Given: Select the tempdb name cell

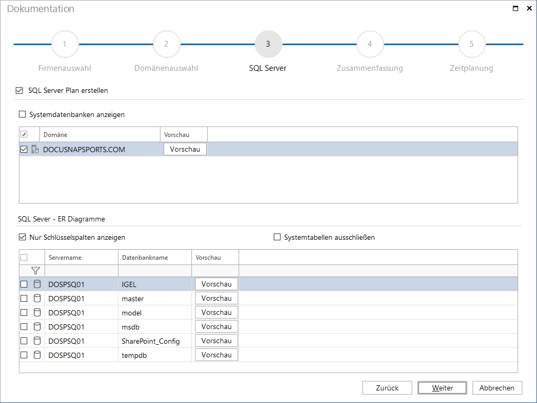Looking at the screenshot, I should pyautogui.click(x=155, y=355).
